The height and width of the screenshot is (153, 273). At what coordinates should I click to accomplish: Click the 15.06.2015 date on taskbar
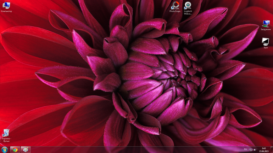(264, 151)
